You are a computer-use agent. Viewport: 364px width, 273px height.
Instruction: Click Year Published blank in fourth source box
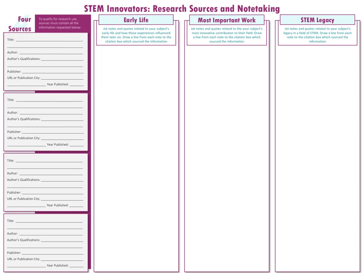[x=76, y=266]
